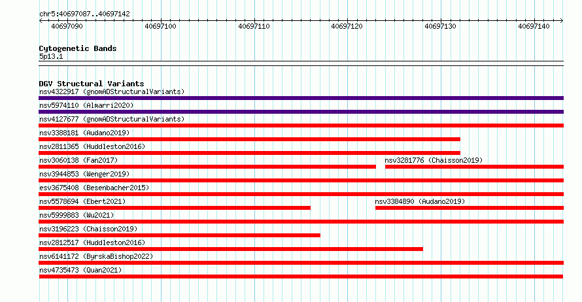Open the nsv3388181 (Audano2019) label

pyautogui.click(x=84, y=133)
